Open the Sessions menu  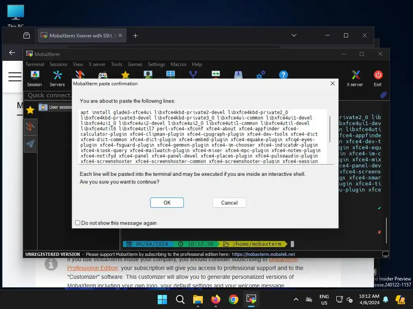coord(58,64)
